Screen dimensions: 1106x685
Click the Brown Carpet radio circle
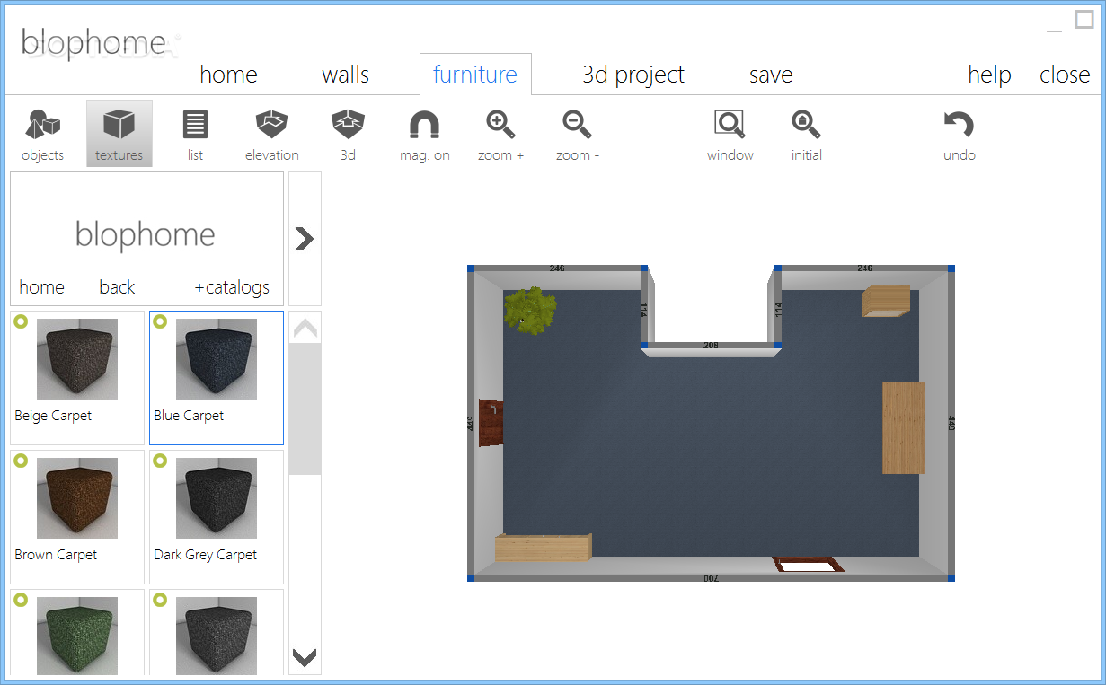(x=21, y=461)
